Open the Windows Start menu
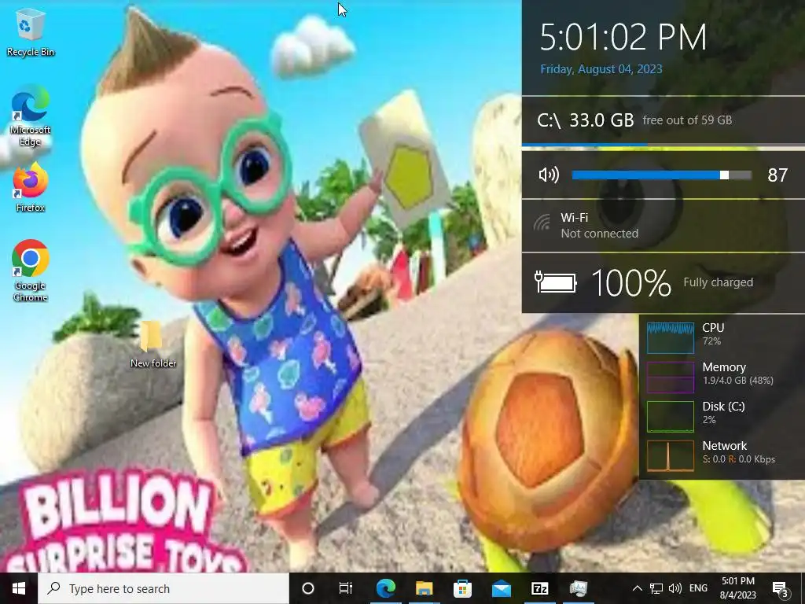 (19, 588)
